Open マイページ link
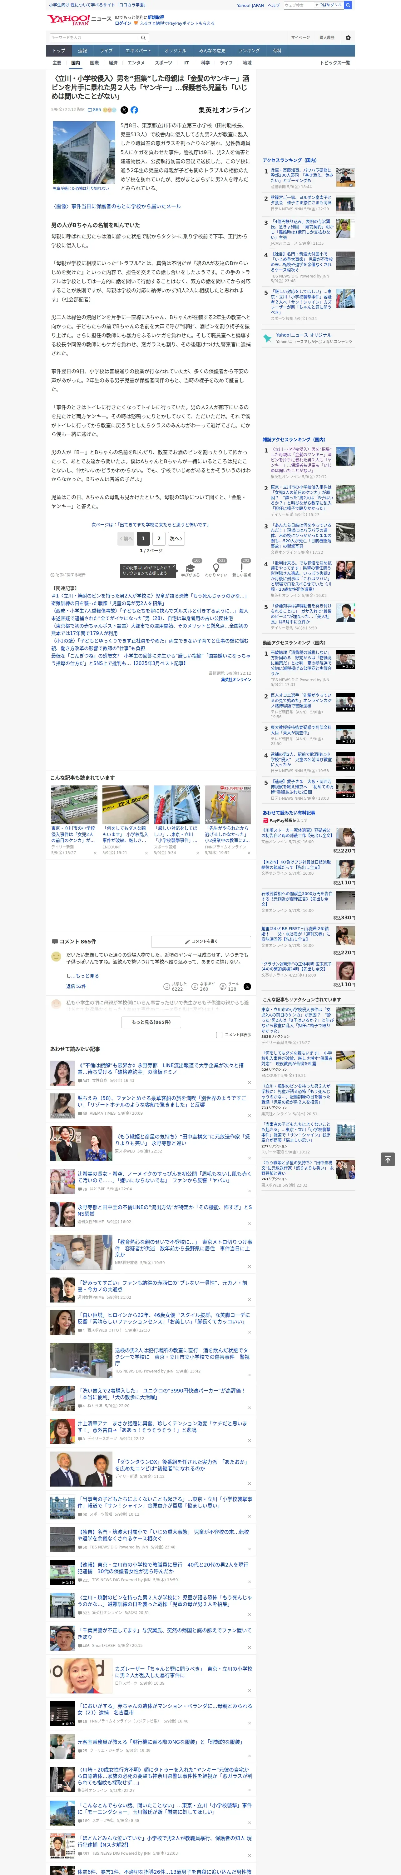This screenshot has width=401, height=1875. [300, 38]
